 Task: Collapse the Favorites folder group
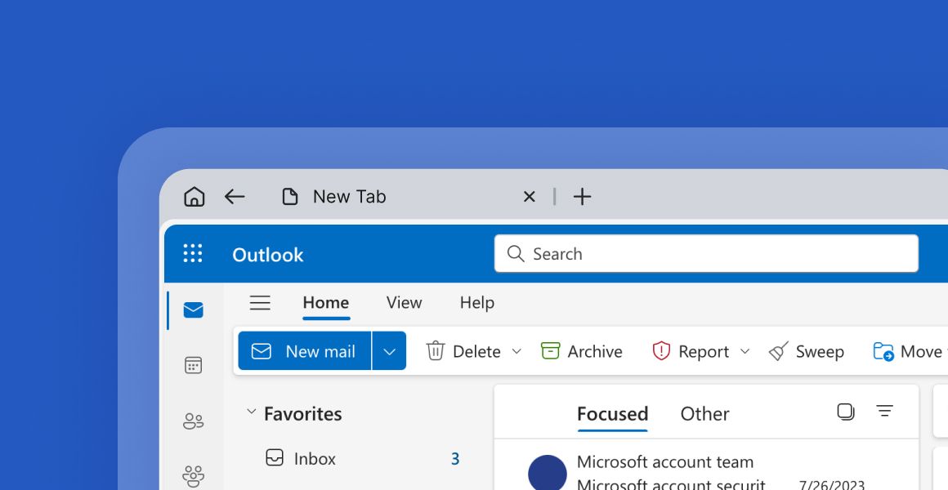(252, 412)
